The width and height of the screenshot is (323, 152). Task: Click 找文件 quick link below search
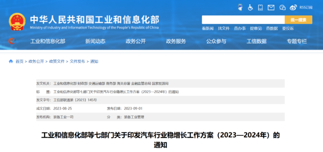pyautogui.click(x=224, y=28)
